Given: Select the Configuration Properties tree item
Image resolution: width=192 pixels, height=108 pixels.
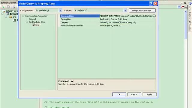Looking at the screenshot, I should point(36,16).
